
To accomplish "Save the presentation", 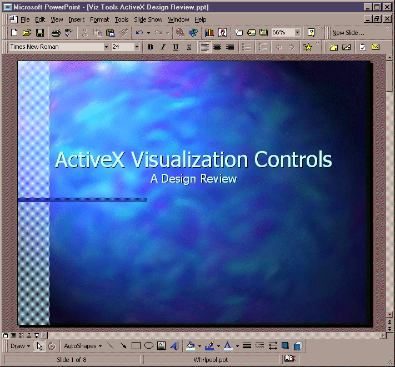I will tap(40, 32).
